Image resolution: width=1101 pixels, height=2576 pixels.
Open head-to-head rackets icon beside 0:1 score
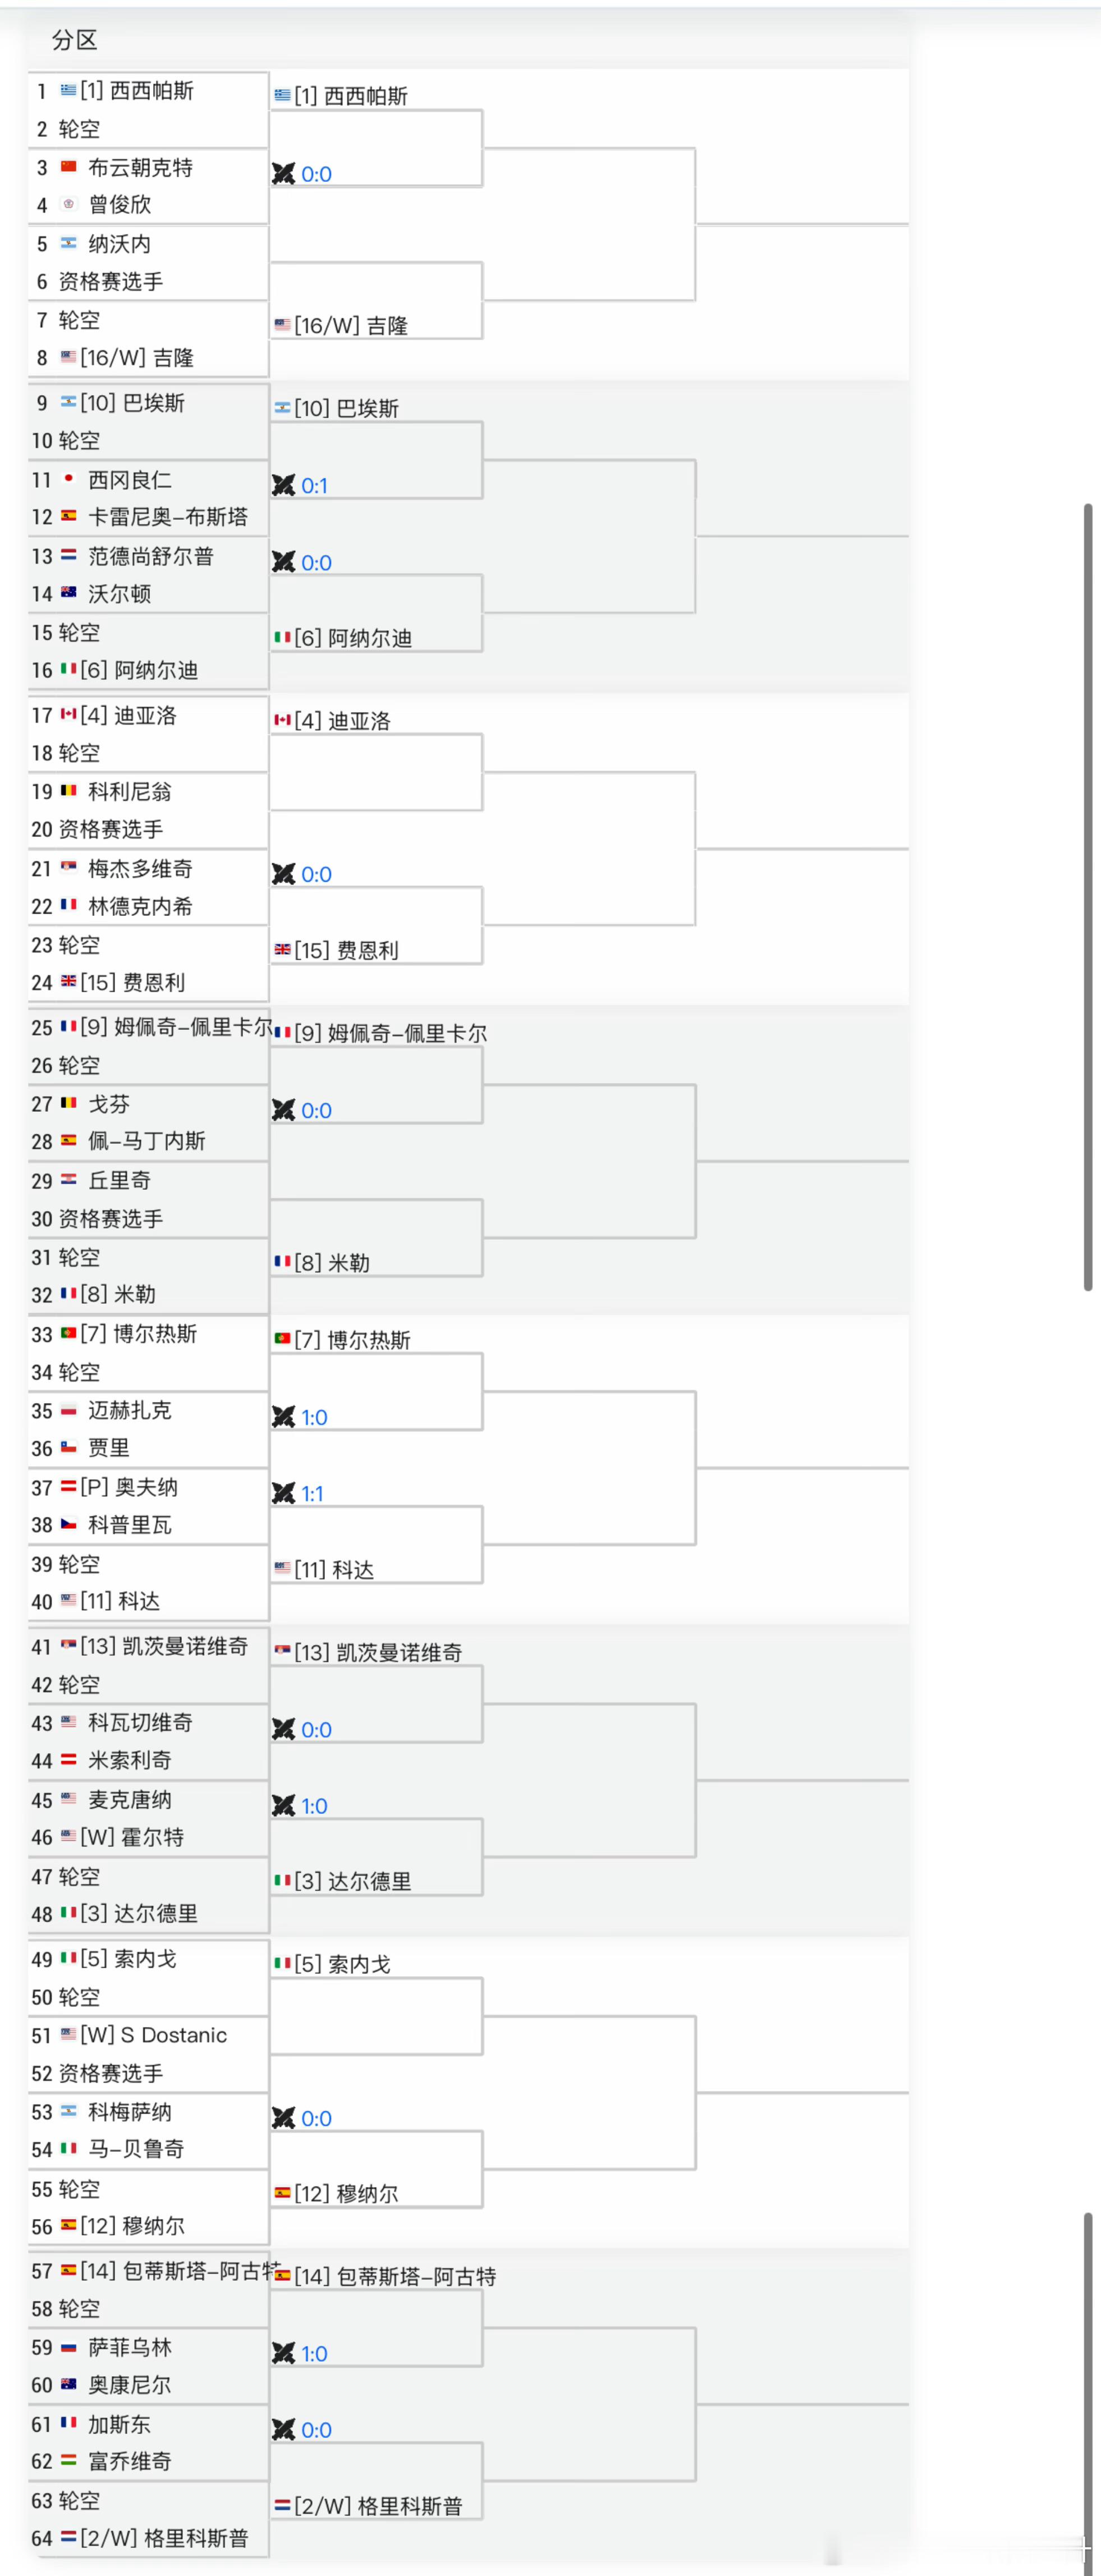(x=284, y=485)
